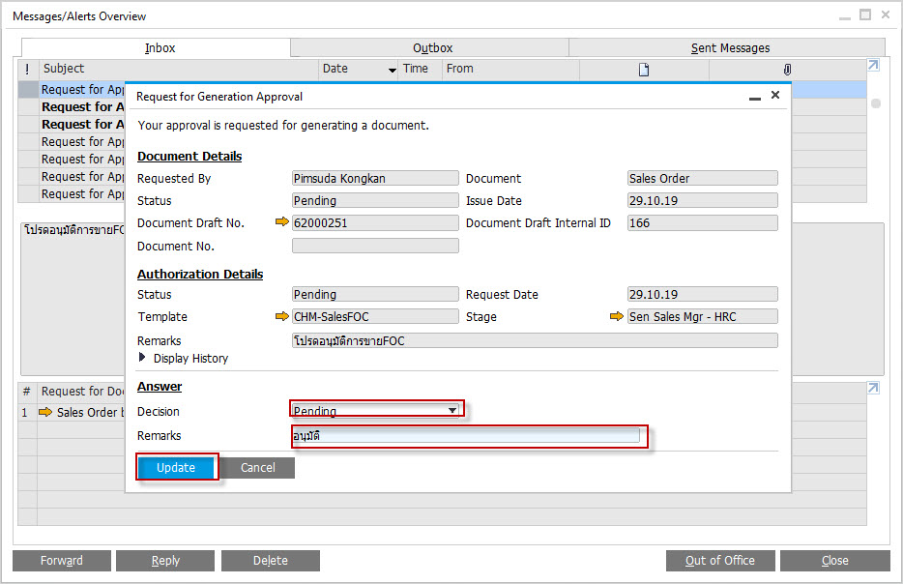Click the Document Draft No. field 62000251
The width and height of the screenshot is (903, 584).
coord(375,223)
